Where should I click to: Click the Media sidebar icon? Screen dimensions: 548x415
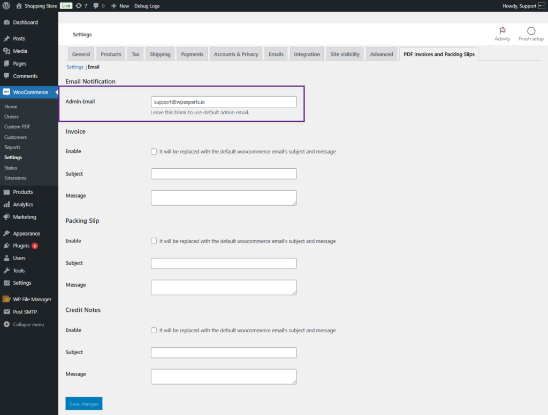(x=6, y=51)
